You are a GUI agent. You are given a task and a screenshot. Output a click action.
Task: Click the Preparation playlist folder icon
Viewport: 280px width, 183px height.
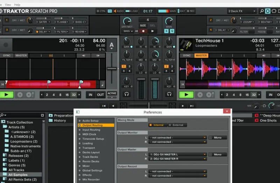(x=51, y=115)
